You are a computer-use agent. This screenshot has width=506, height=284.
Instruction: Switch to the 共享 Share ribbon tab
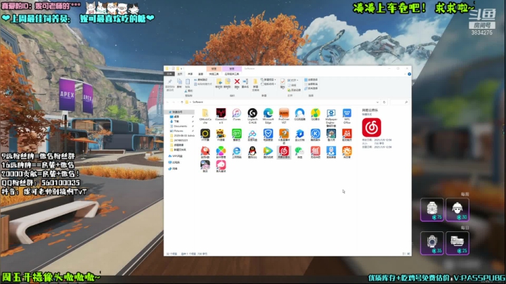point(190,74)
